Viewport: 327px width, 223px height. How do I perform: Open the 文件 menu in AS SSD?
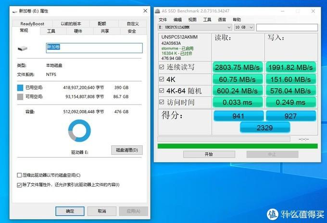click(163, 20)
